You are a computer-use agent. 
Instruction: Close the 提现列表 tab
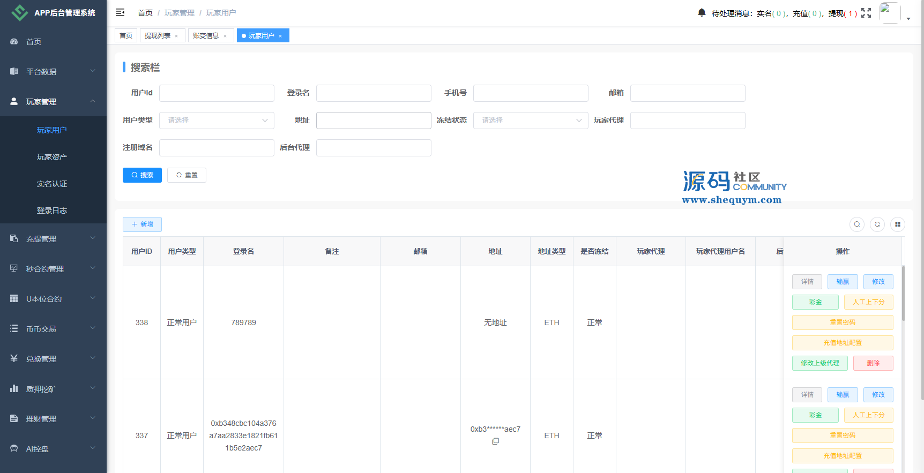click(176, 36)
